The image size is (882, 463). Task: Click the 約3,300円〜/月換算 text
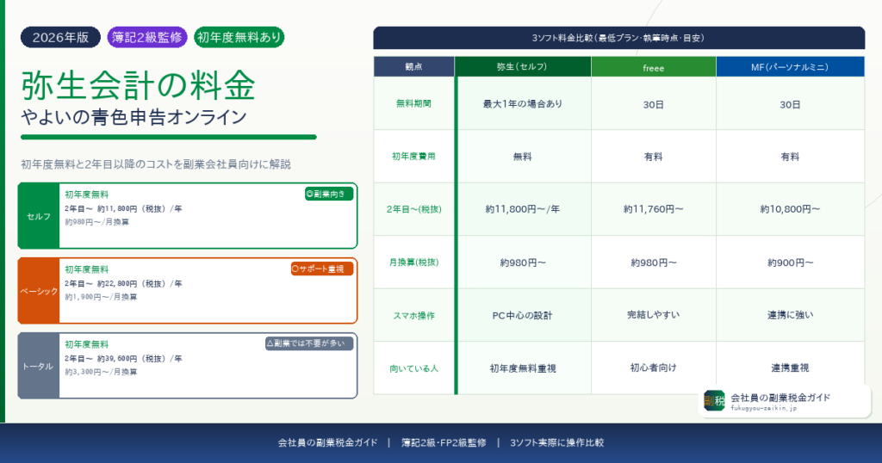[101, 372]
